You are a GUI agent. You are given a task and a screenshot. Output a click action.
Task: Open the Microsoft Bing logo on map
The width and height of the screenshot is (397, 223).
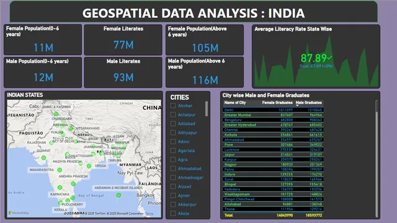click(19, 213)
